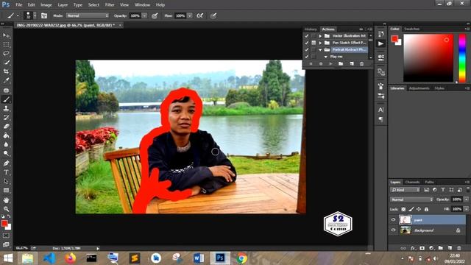The height and width of the screenshot is (265, 471).
Task: Filter layers by type layers icon
Action: (x=443, y=190)
